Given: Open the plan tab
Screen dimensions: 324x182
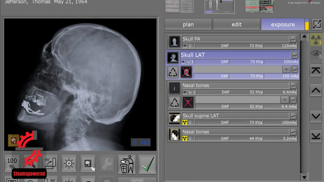Looking at the screenshot, I should click(188, 25).
